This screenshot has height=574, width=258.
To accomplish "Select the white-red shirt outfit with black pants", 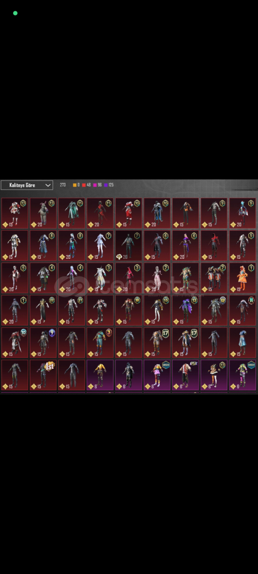I will pyautogui.click(x=186, y=375).
